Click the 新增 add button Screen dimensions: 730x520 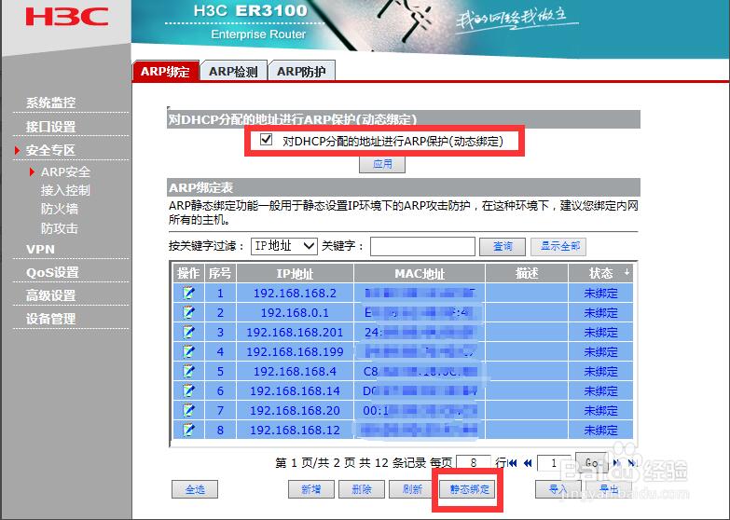[311, 489]
